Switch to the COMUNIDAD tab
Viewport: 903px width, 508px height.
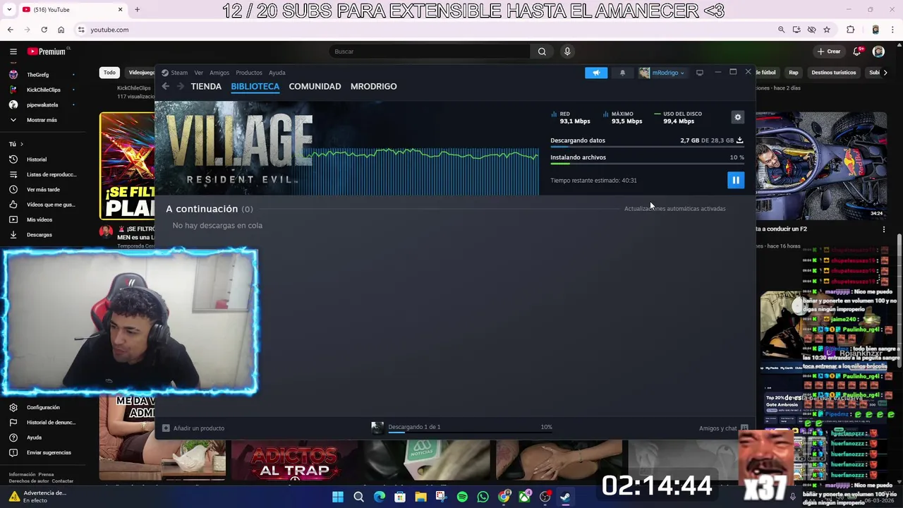click(315, 86)
